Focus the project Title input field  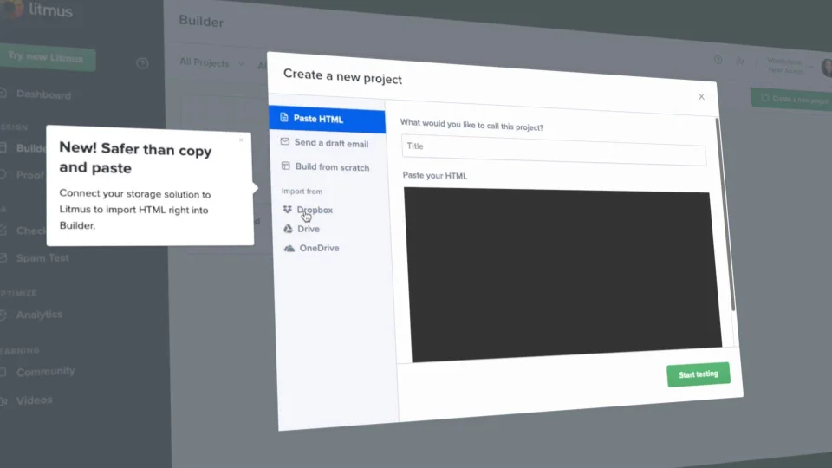point(554,150)
